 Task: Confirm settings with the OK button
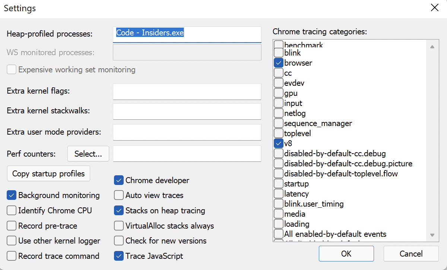click(346, 254)
